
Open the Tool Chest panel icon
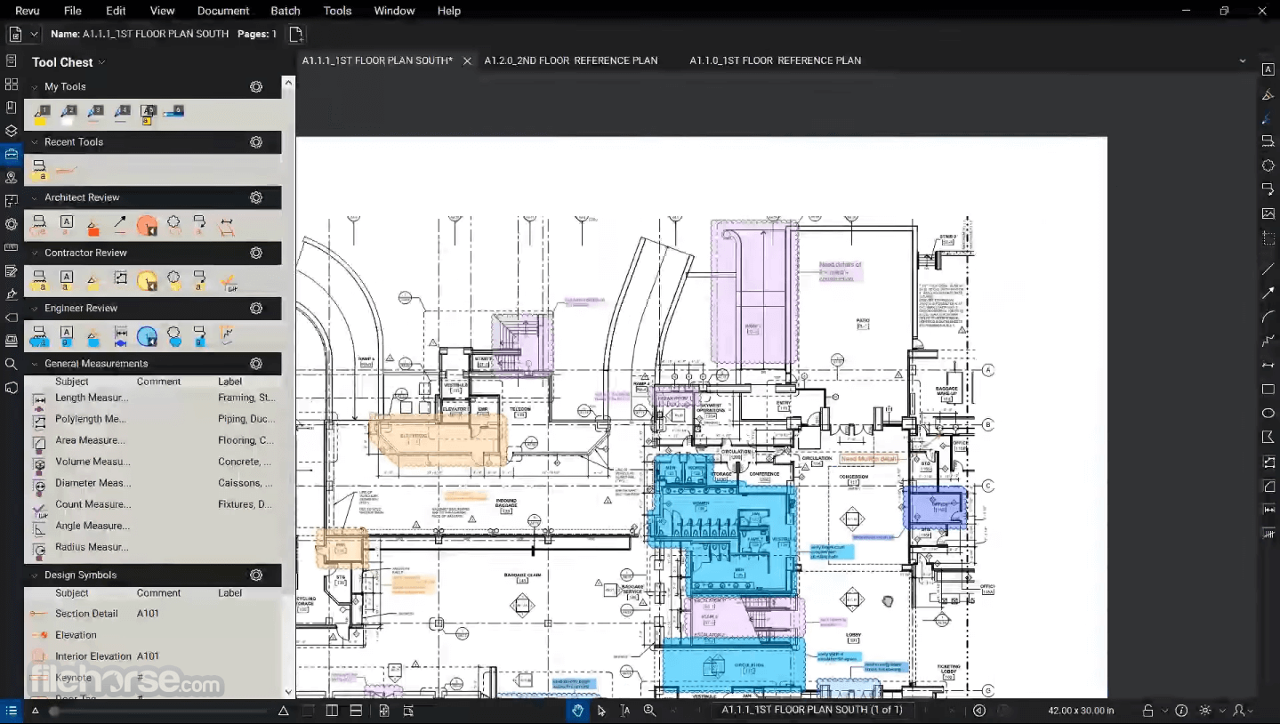pos(12,154)
